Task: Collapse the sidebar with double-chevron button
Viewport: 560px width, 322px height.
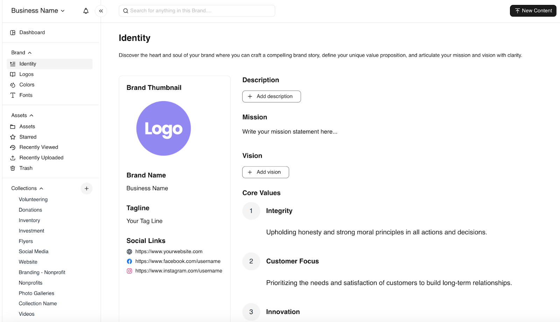Action: pos(101,11)
